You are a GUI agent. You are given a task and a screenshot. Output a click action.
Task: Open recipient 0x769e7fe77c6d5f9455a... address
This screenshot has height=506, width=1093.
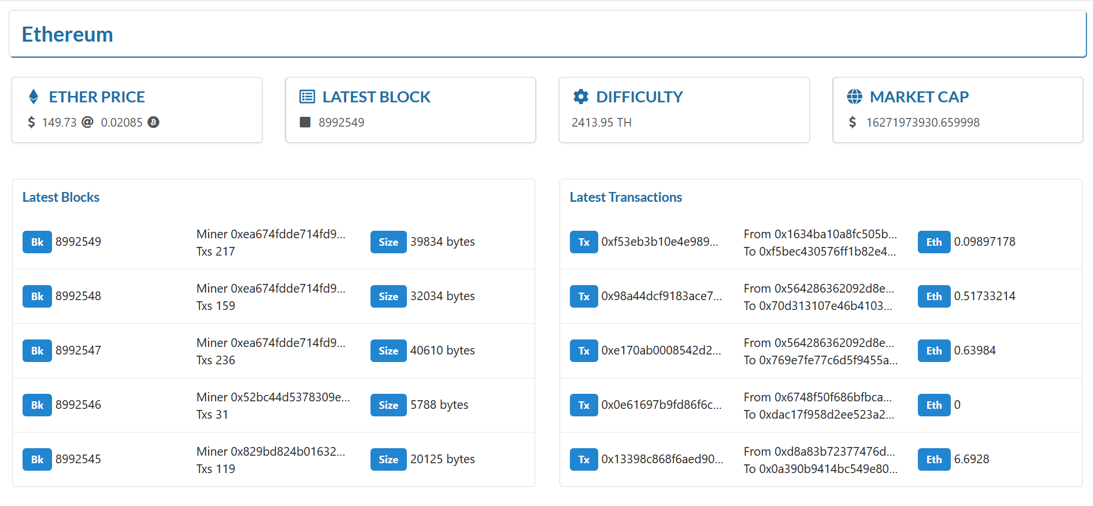[x=828, y=360]
